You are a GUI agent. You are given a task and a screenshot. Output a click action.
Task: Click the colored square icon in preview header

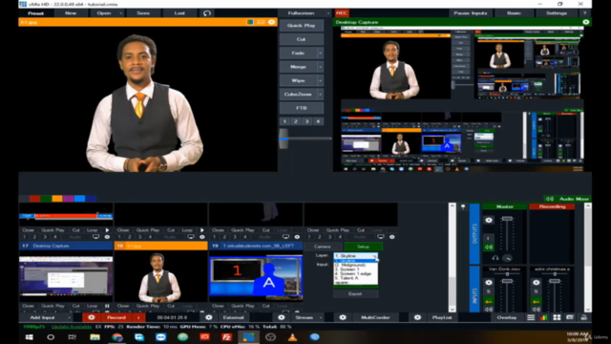point(250,22)
